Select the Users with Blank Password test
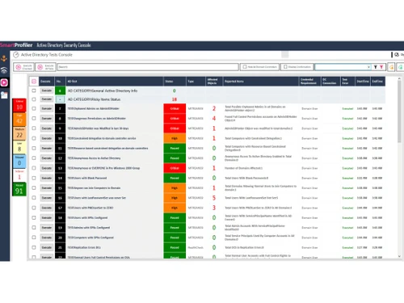 [87, 178]
